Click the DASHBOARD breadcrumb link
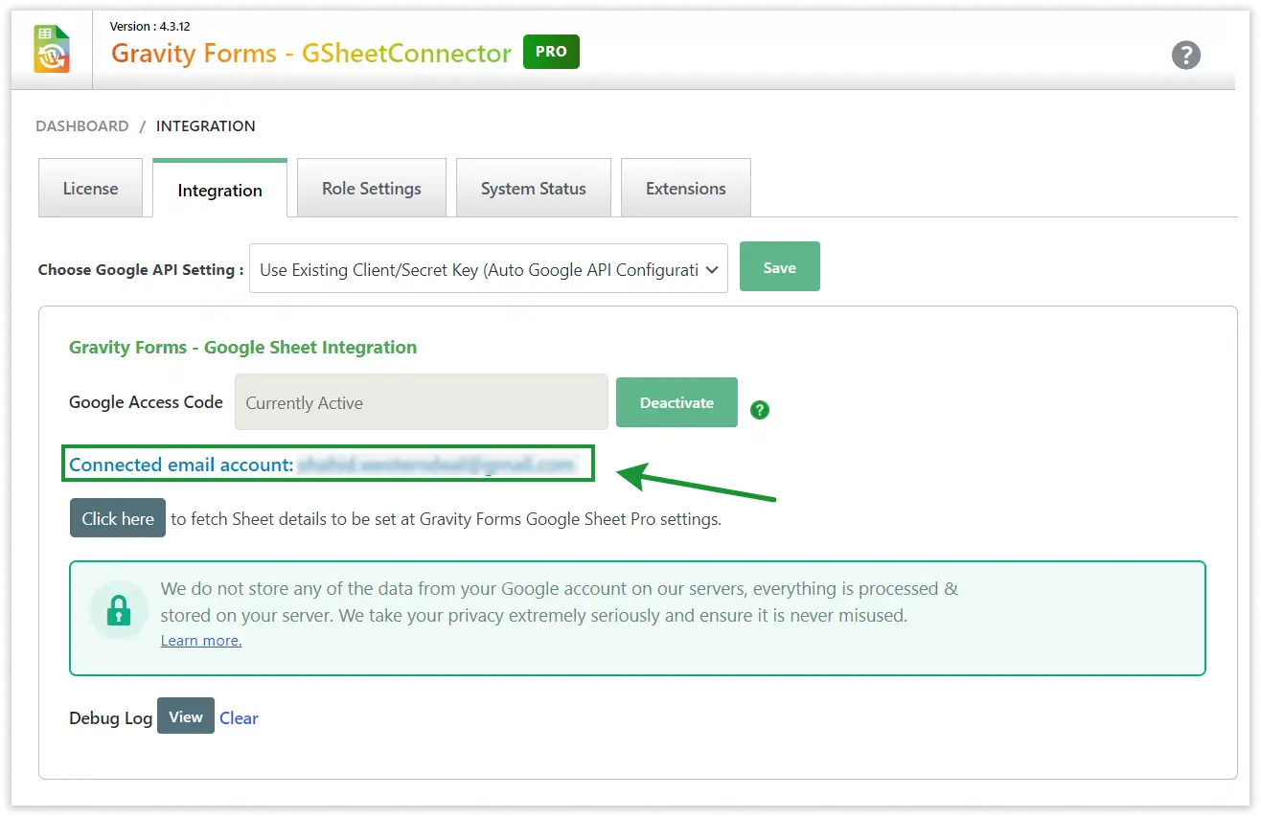The width and height of the screenshot is (1261, 818). click(82, 126)
